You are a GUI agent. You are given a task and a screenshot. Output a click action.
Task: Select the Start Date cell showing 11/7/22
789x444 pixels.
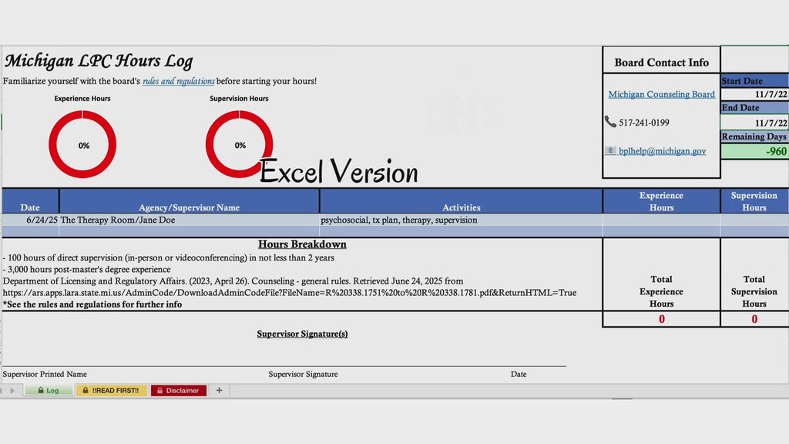[754, 94]
